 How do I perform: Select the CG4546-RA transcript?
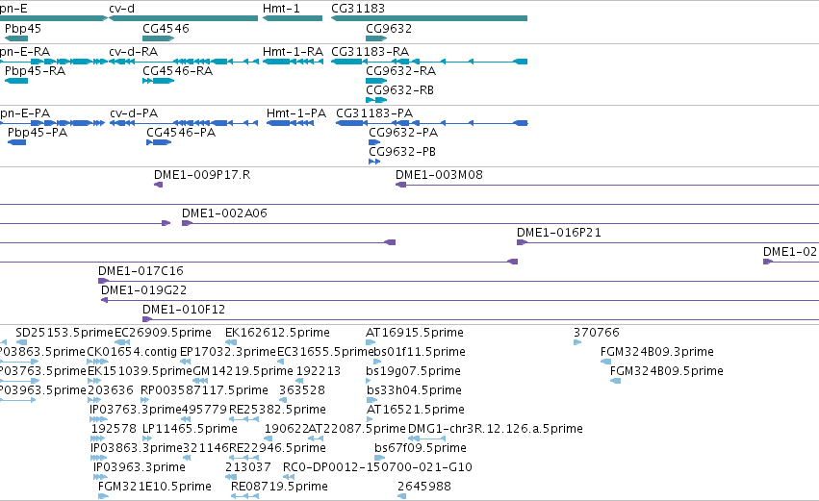[x=158, y=81]
